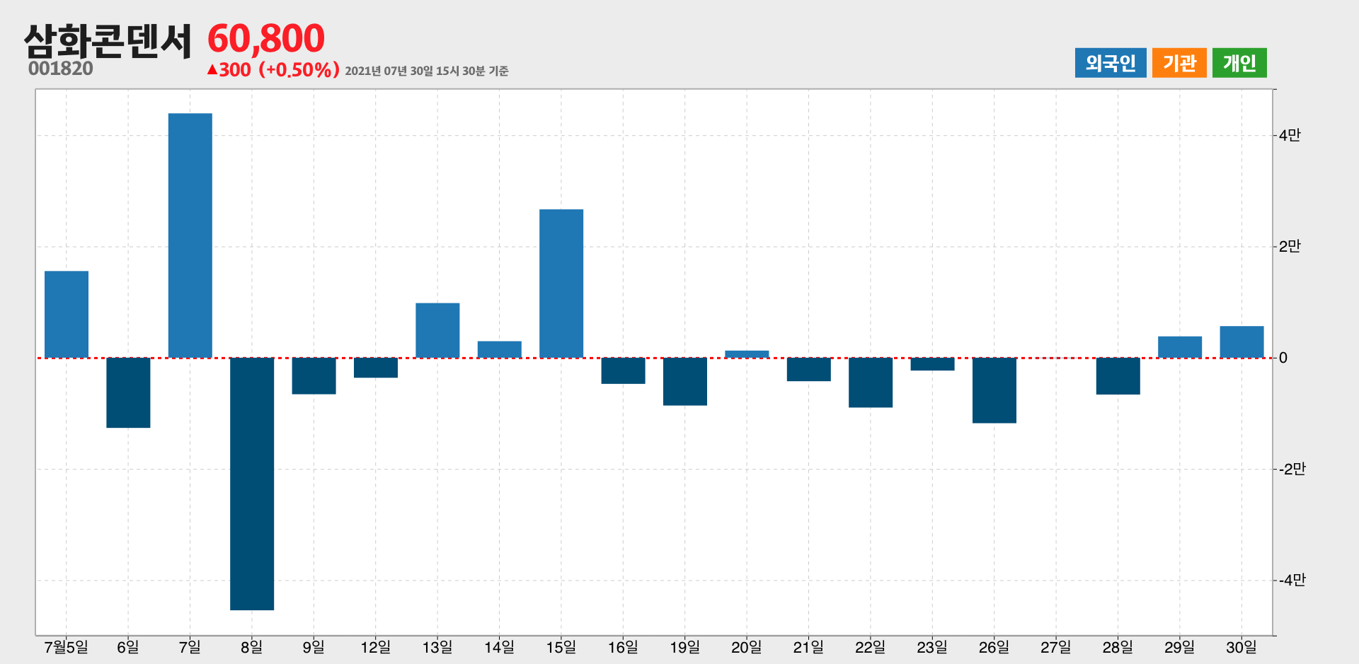Click the negative bar for 19일
This screenshot has width=1359, height=664.
coord(685,382)
